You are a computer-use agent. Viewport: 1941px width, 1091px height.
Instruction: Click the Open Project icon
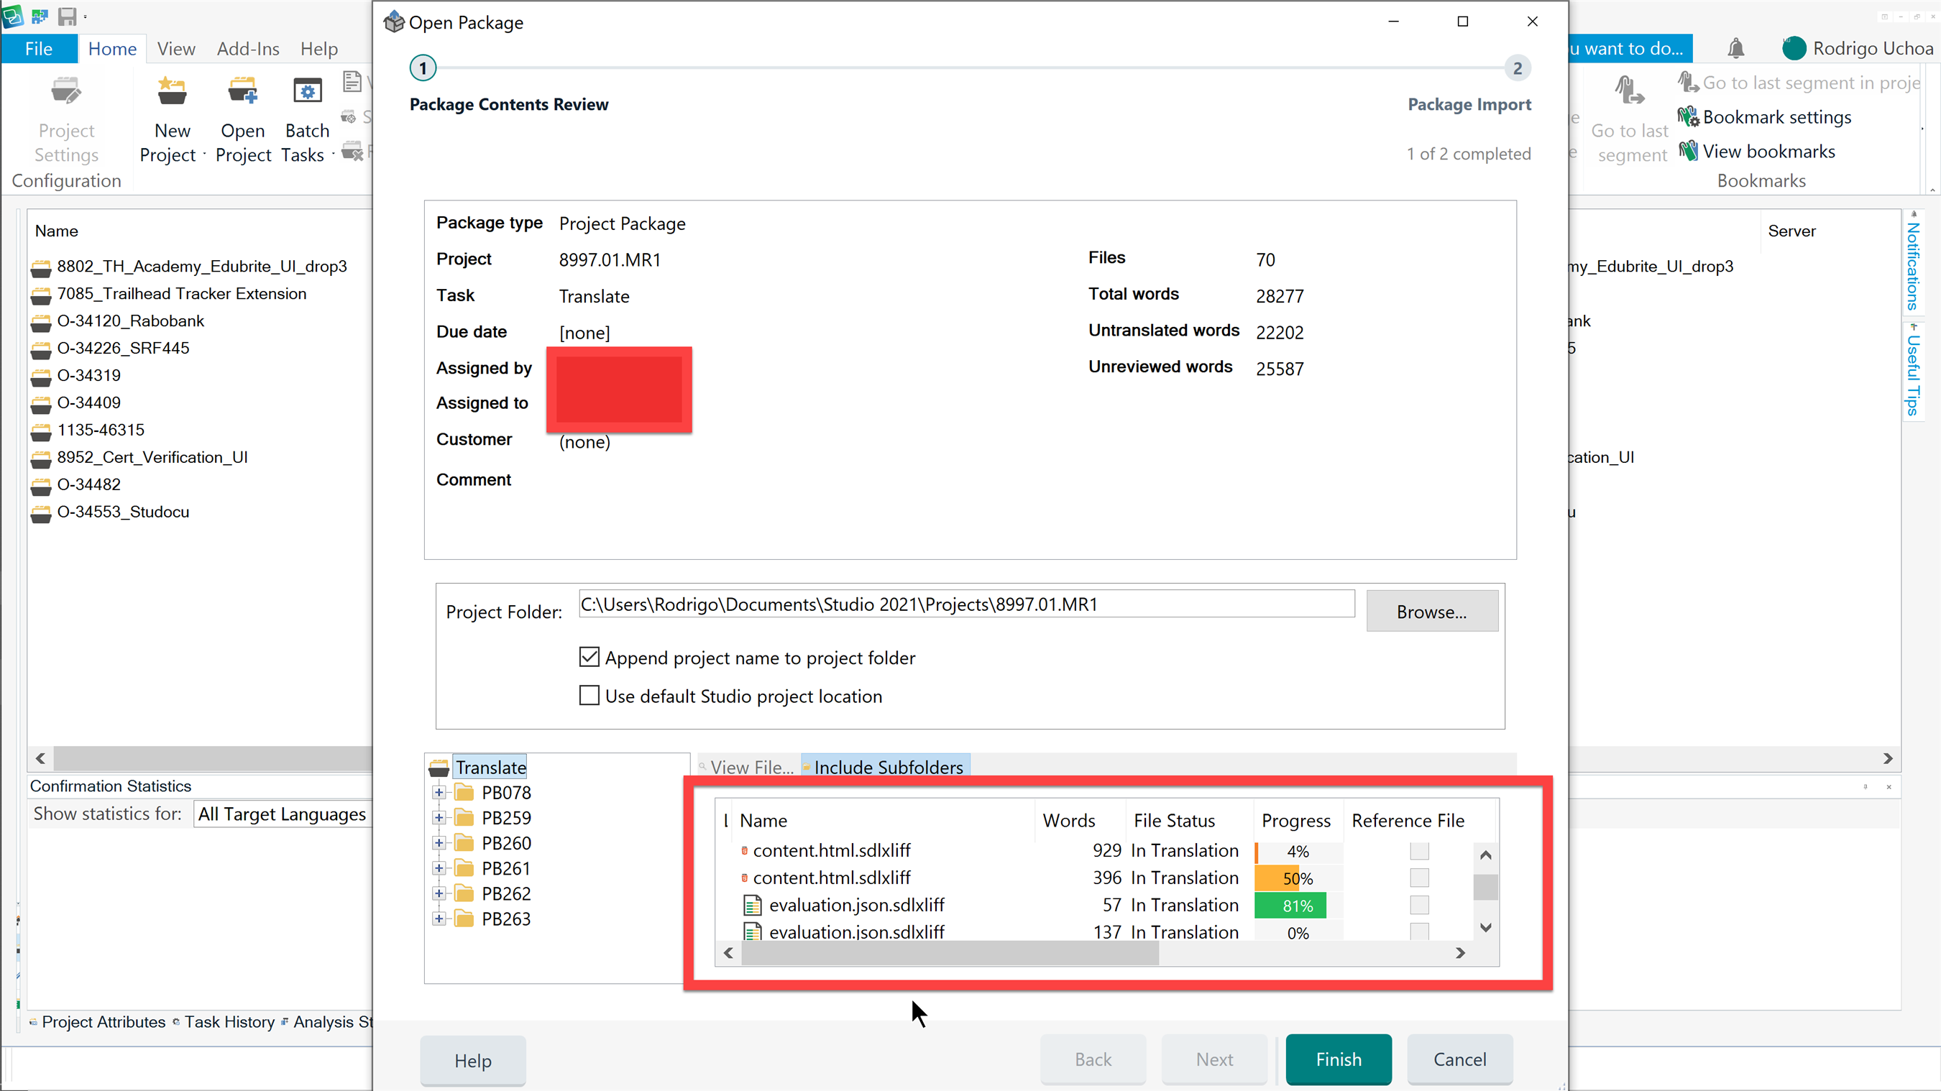pyautogui.click(x=243, y=91)
